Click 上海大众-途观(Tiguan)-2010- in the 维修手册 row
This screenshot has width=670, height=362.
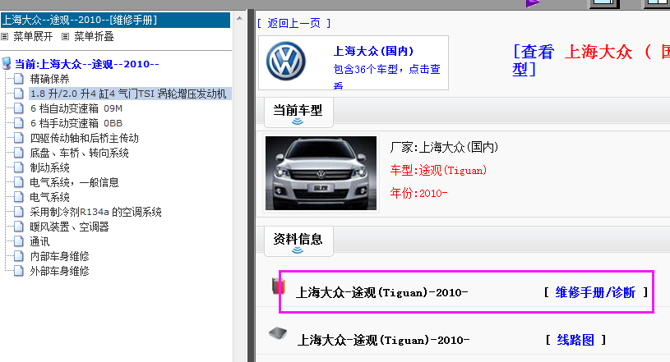pos(382,293)
